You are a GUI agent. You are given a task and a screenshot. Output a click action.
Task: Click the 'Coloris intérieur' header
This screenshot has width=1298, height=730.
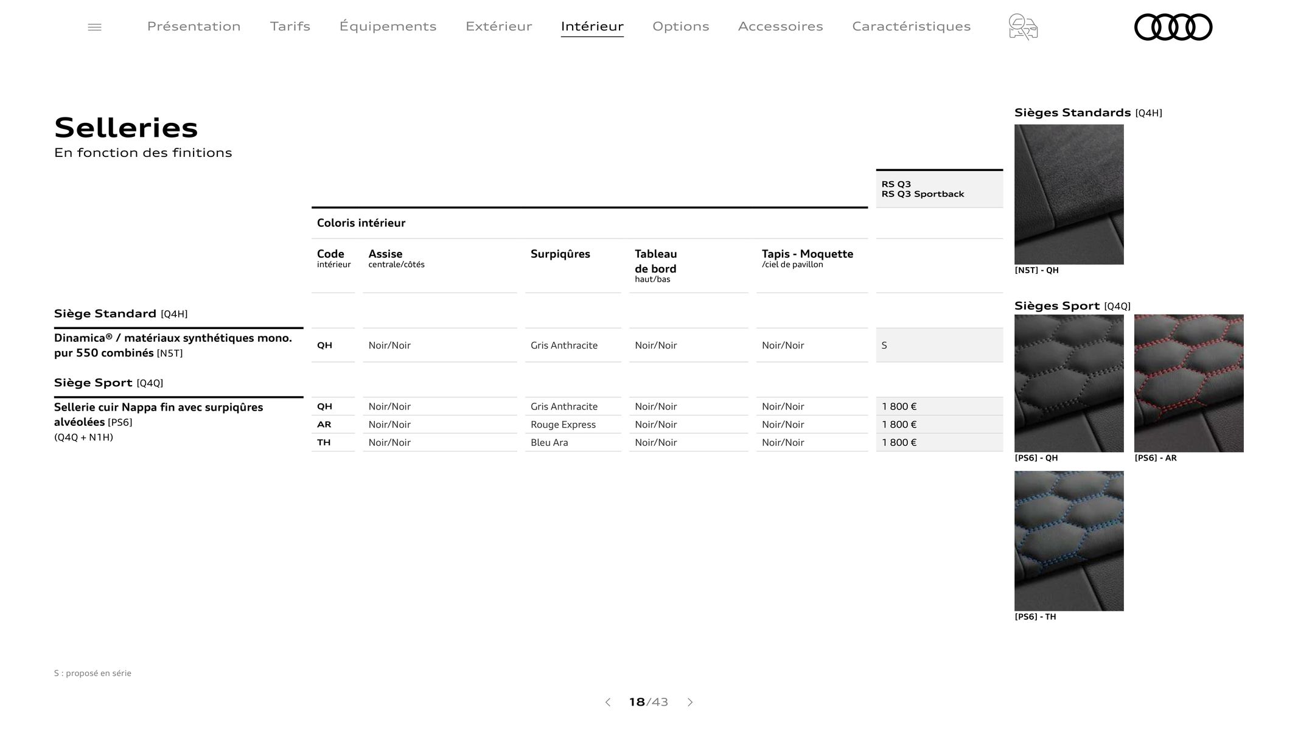click(361, 223)
